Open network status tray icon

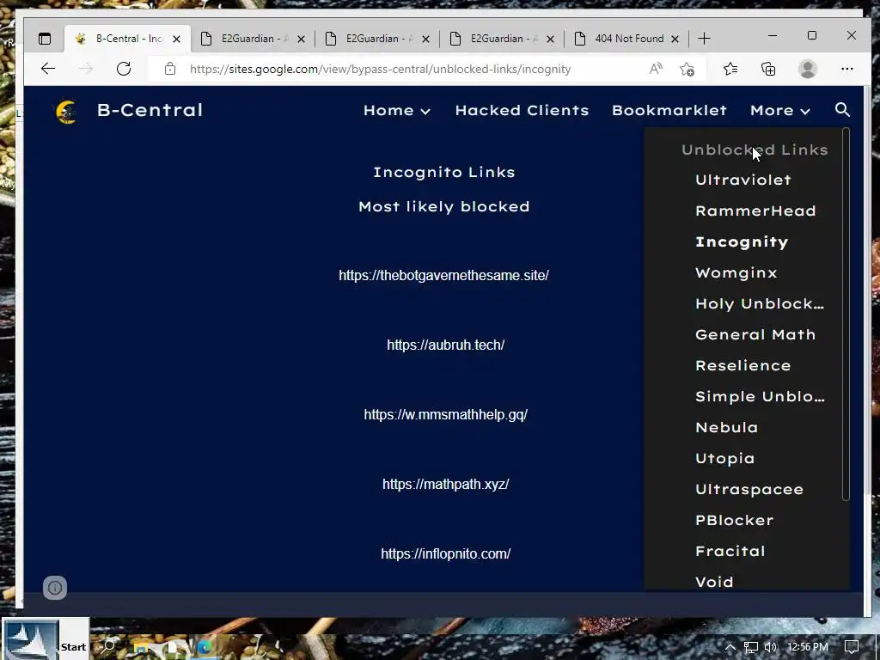(750, 647)
